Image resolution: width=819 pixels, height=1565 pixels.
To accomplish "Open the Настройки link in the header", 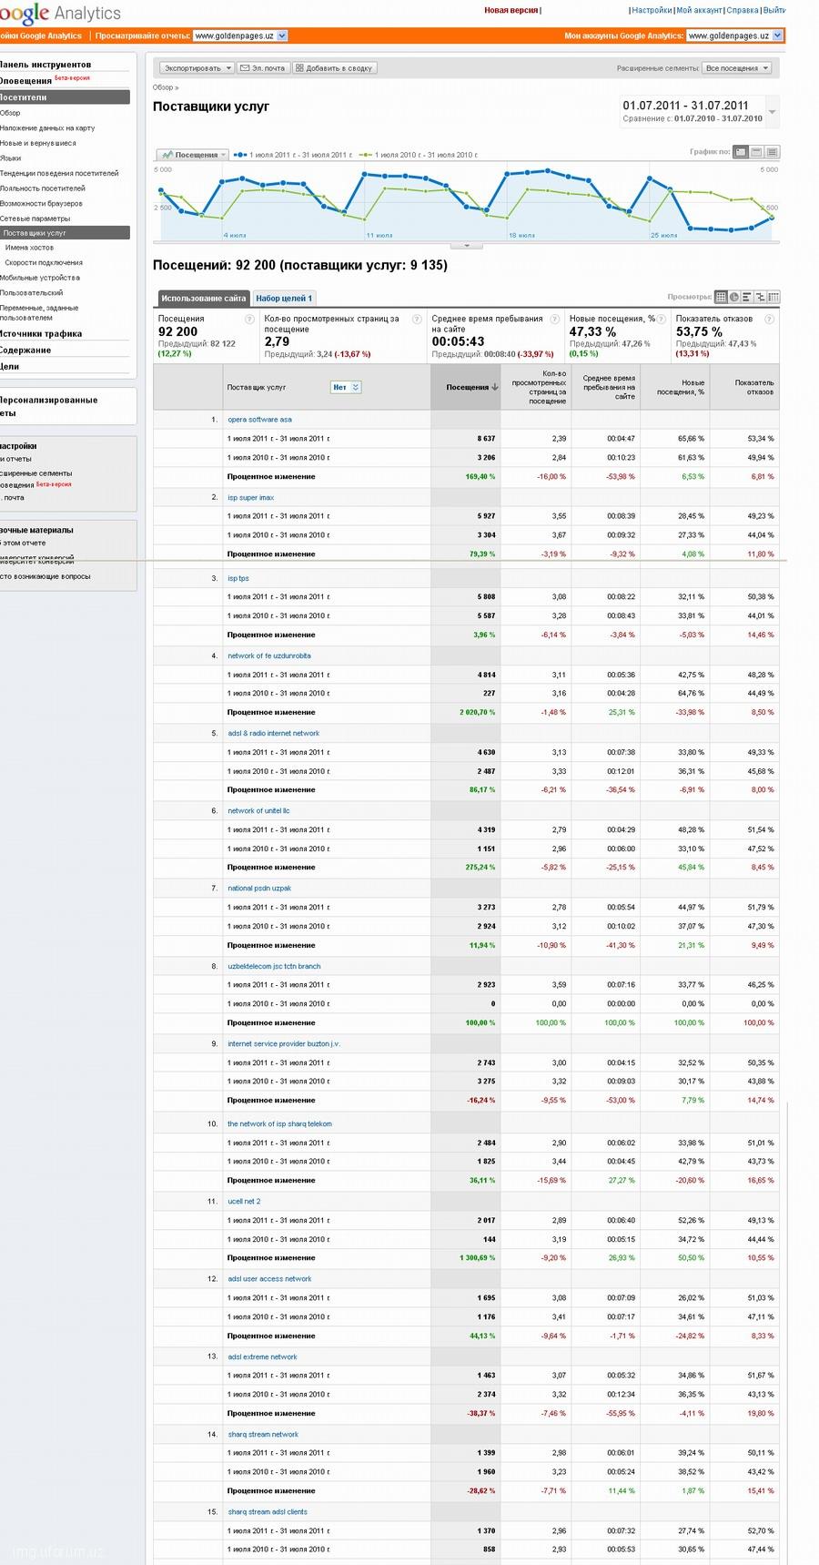I will (x=652, y=10).
